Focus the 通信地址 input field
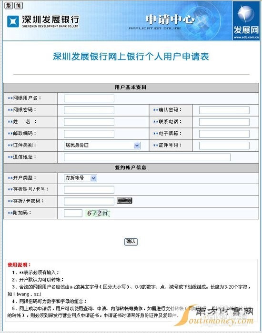Screen dimensions: 262x333 pos(147,157)
